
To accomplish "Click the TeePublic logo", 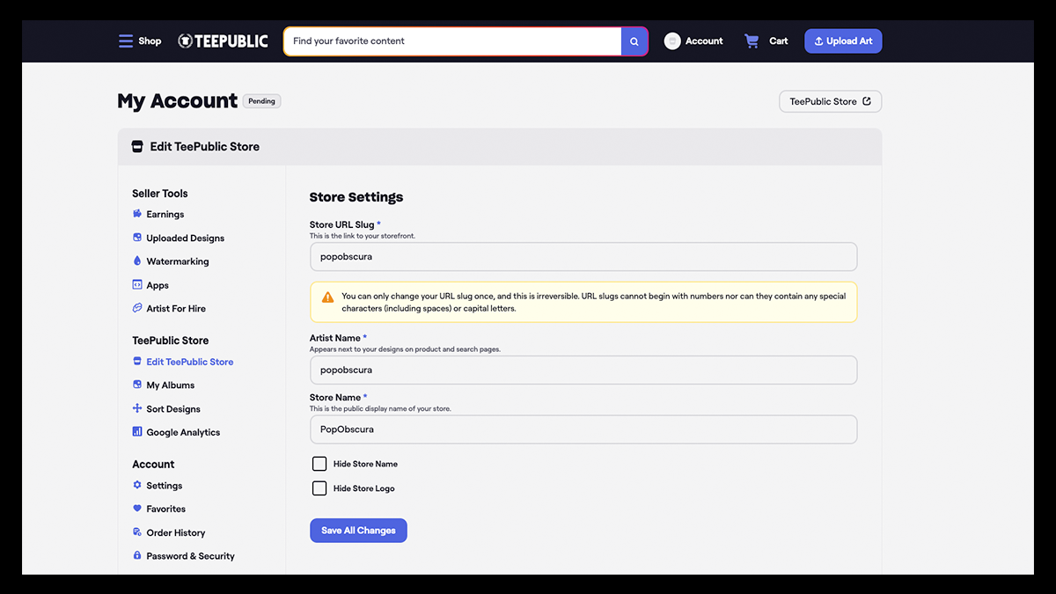I will 223,41.
